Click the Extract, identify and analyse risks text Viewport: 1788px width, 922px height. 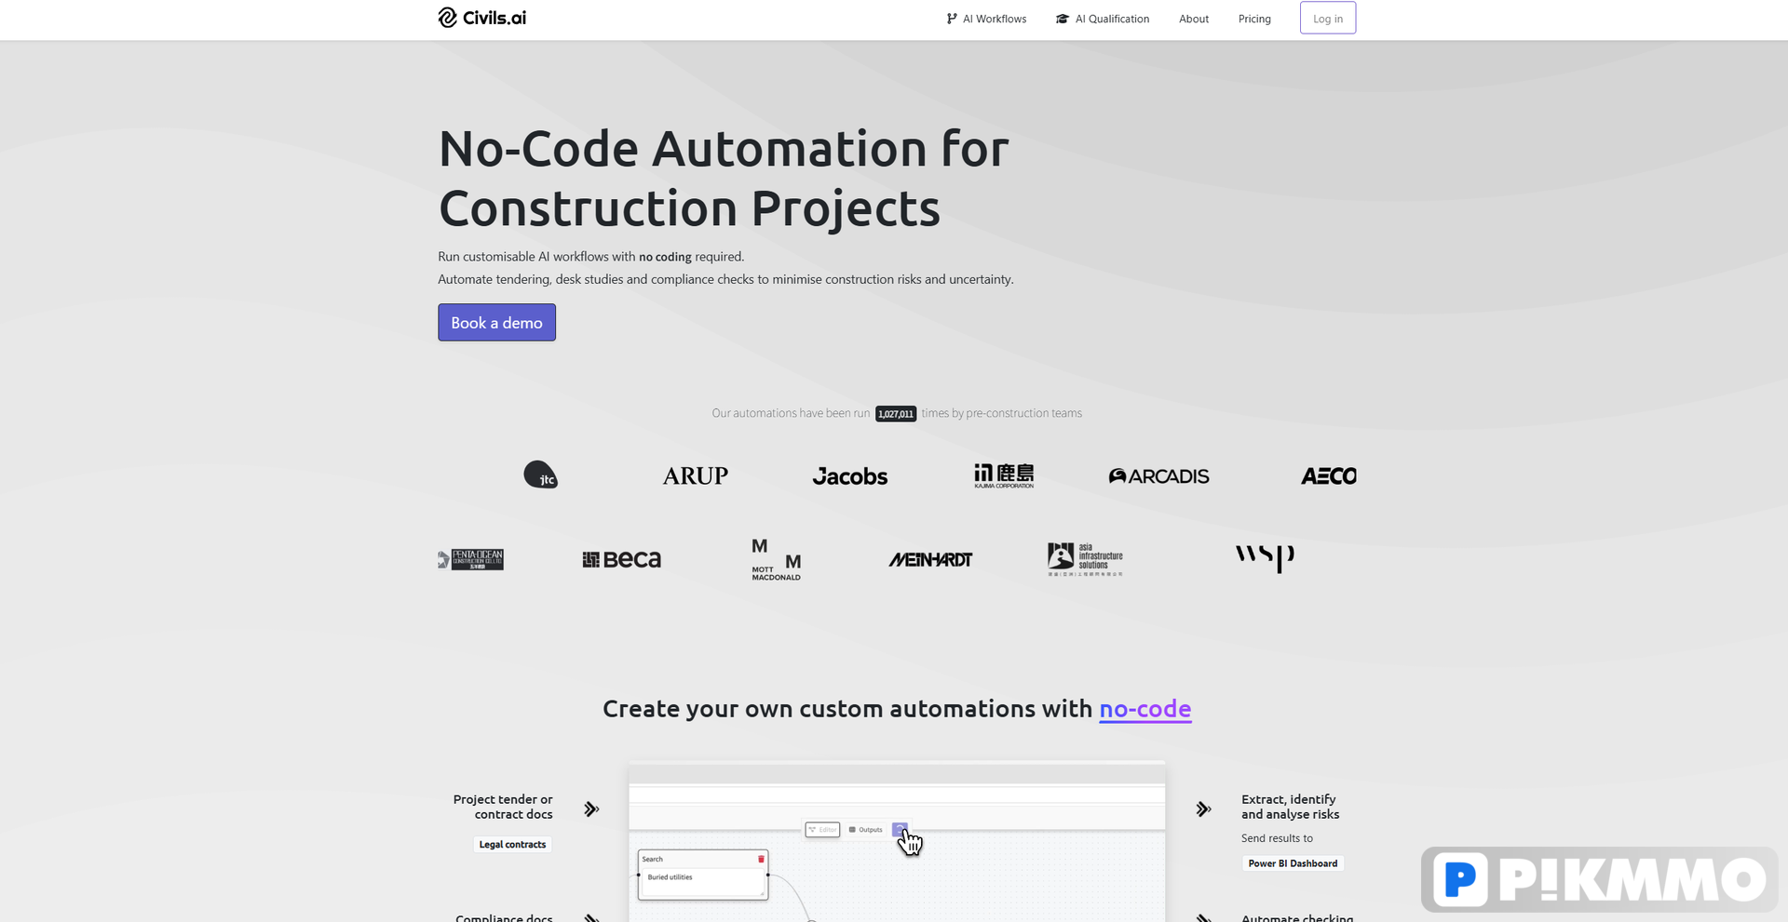click(x=1291, y=807)
